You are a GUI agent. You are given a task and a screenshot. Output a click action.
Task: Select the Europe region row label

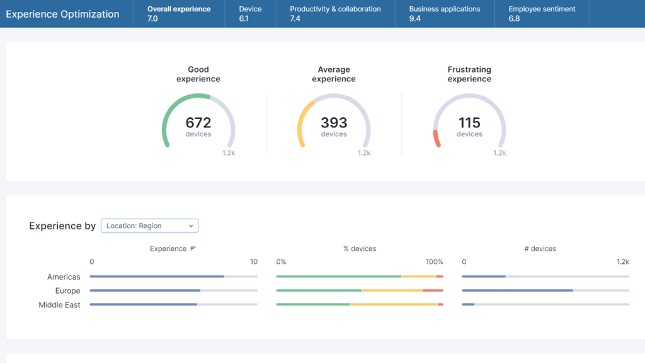tap(67, 291)
